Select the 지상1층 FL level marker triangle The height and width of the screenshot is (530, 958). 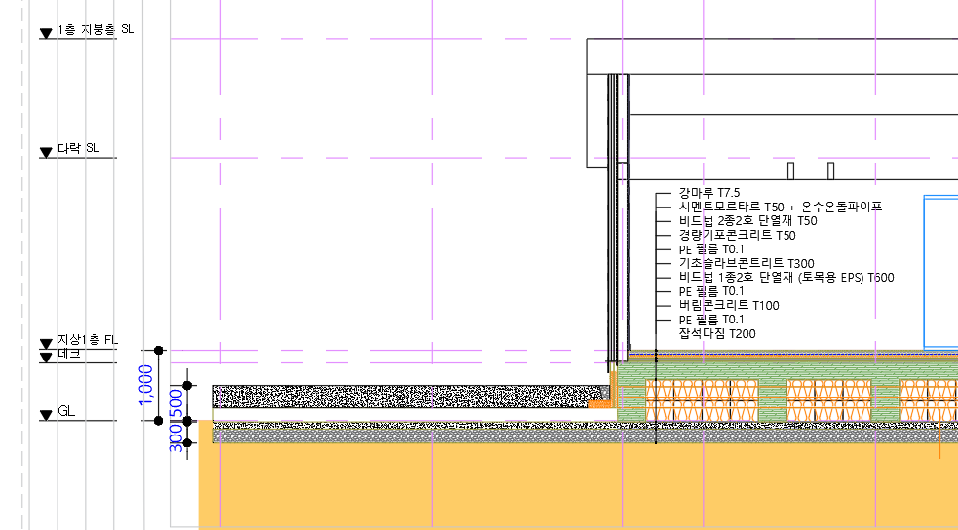(x=45, y=344)
